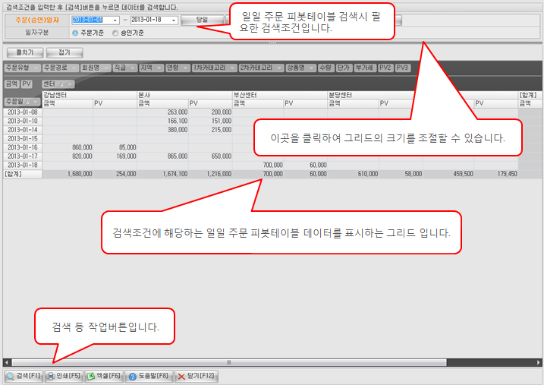544x385 pixels.
Task: Click the PV data field chip
Action: [x=27, y=84]
